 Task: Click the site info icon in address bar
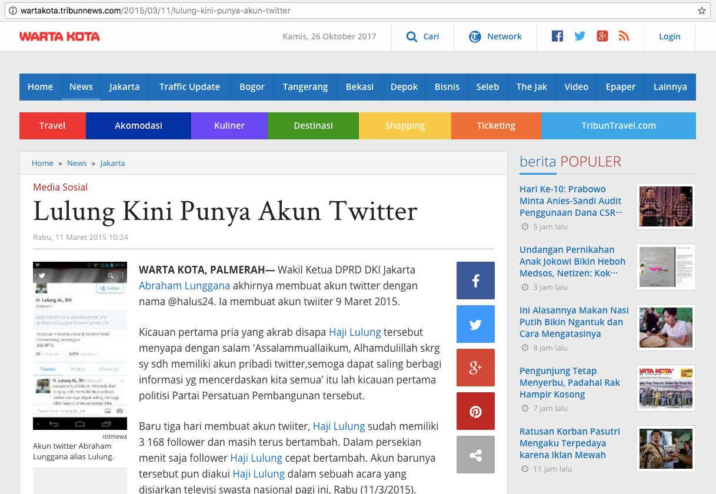(x=12, y=11)
